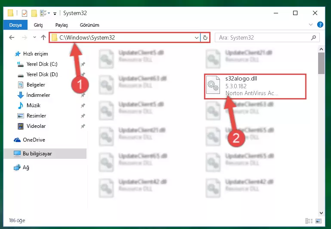
Task: Minimize the System32 window
Action: pos(276,13)
